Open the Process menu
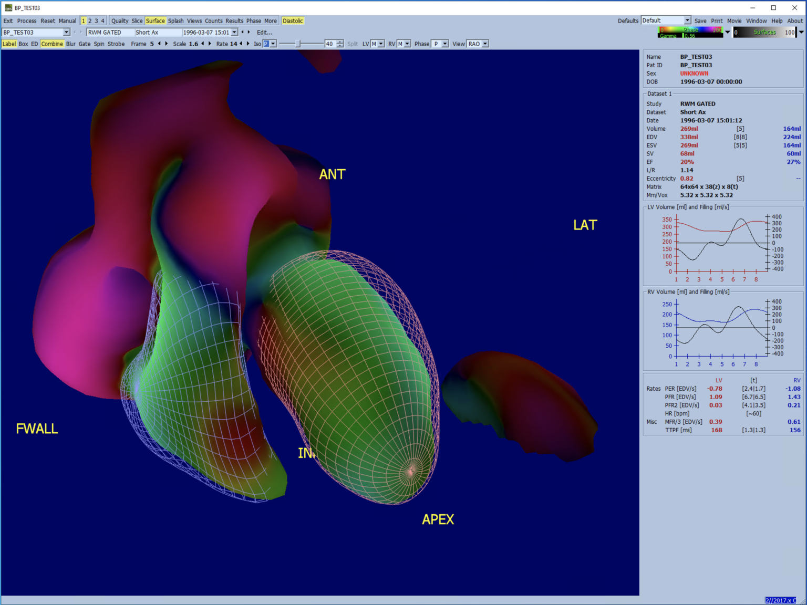 [26, 21]
